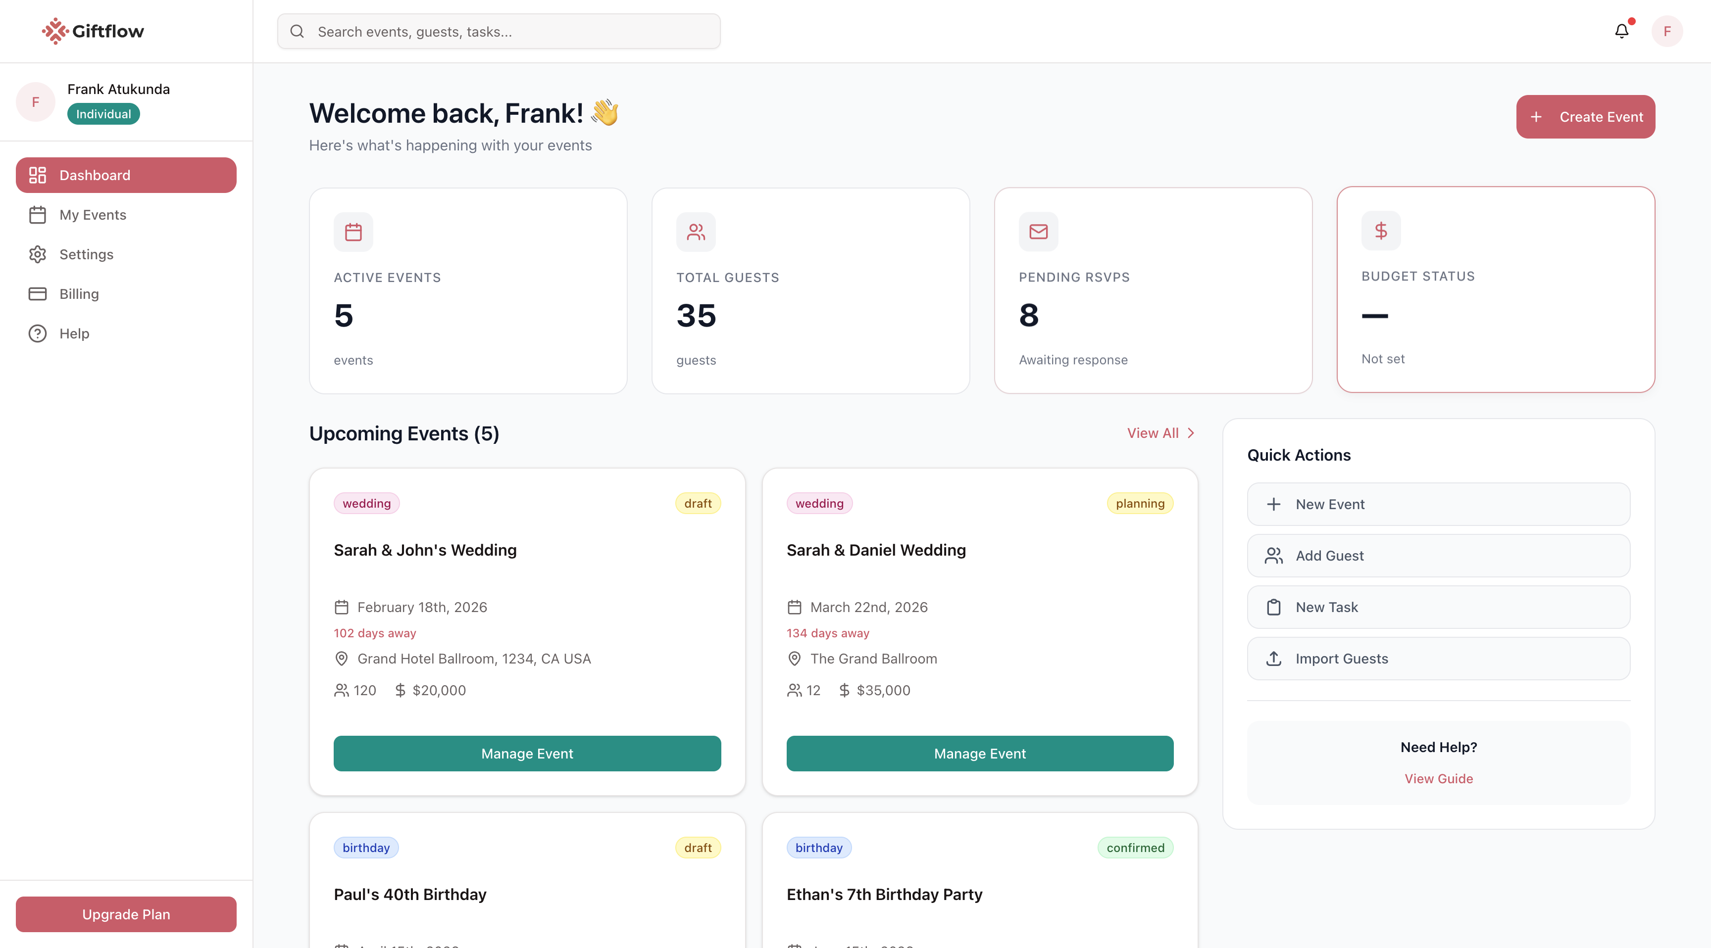Open My Events in sidebar
The image size is (1711, 948).
tap(92, 214)
